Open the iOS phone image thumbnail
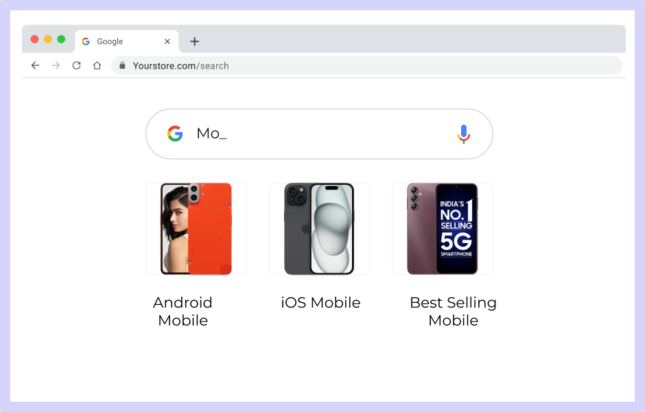 coord(319,229)
